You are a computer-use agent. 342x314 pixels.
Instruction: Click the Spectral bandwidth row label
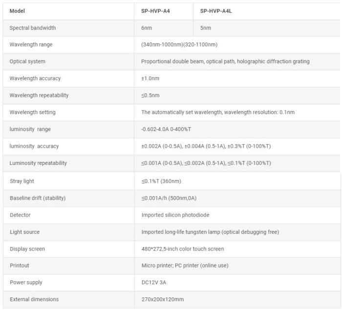pyautogui.click(x=32, y=28)
